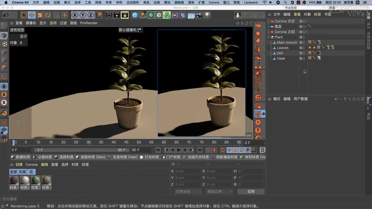Click the camera object icon
The height and width of the screenshot is (209, 372).
coord(199,15)
